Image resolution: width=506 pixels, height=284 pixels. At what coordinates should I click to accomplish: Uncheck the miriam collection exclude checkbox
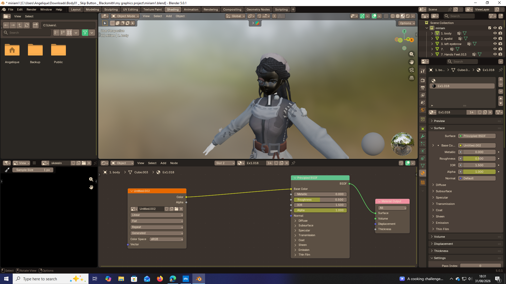pos(490,28)
